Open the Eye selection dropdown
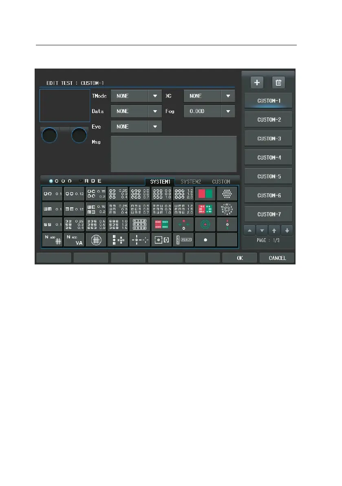The height and width of the screenshot is (486, 342). pyautogui.click(x=136, y=126)
